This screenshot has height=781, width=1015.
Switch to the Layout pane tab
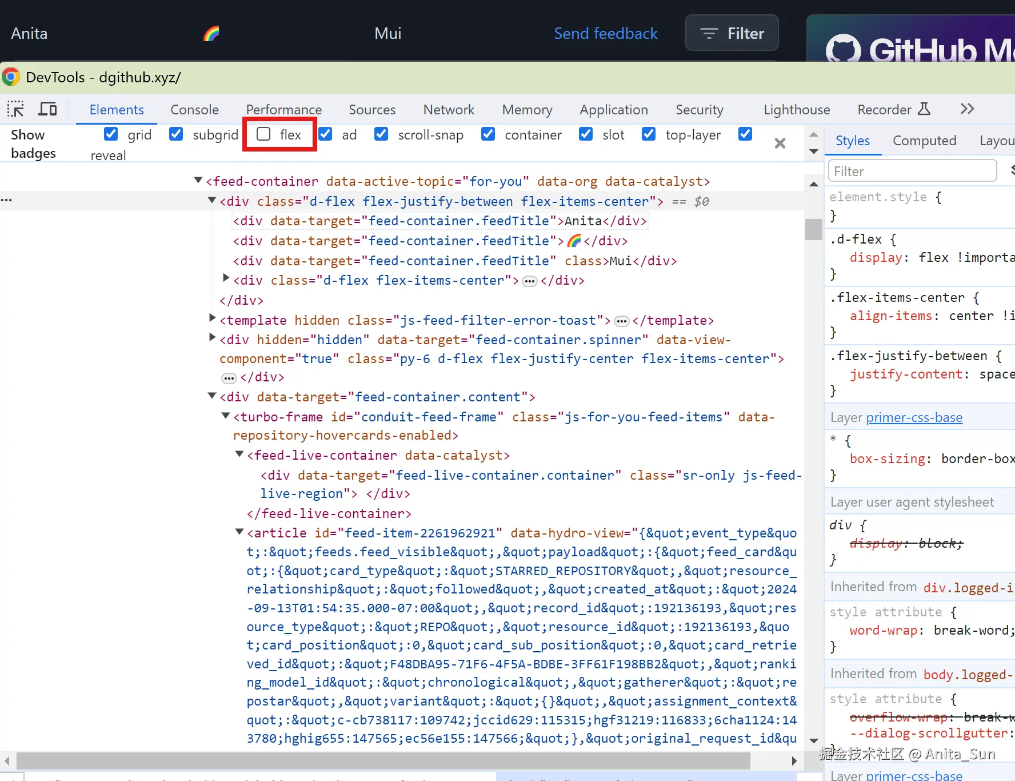[997, 141]
